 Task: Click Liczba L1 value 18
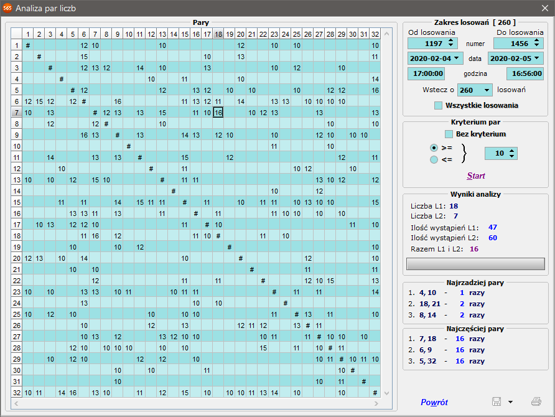[x=454, y=206]
